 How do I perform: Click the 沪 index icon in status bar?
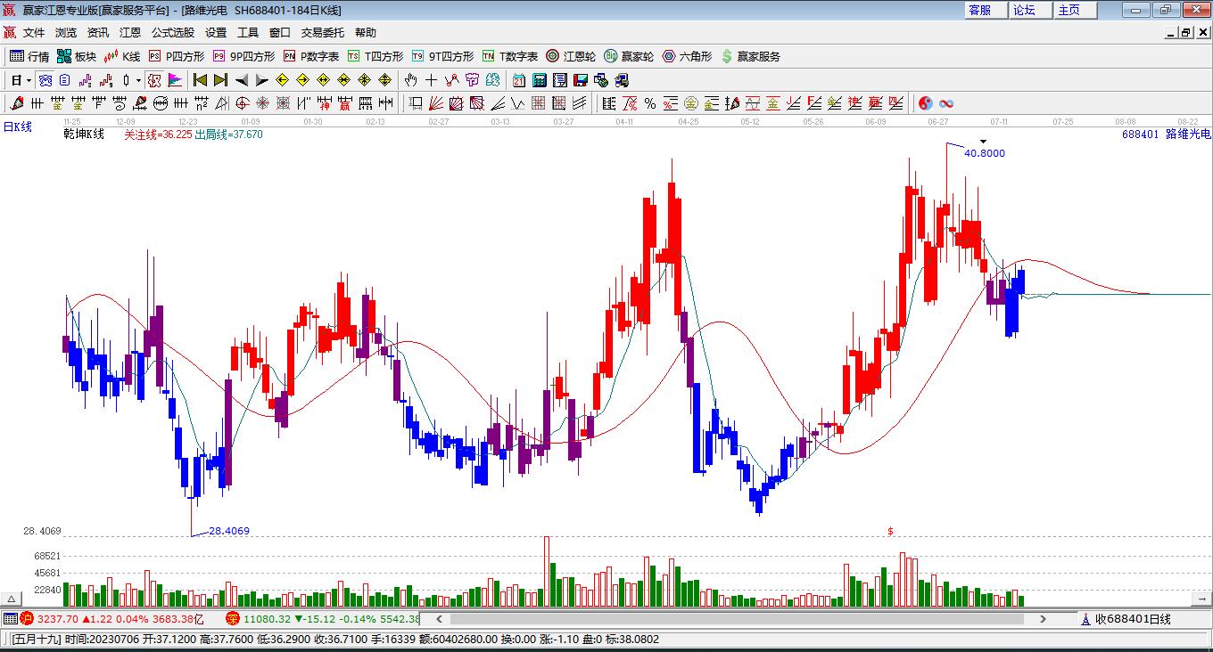click(27, 618)
